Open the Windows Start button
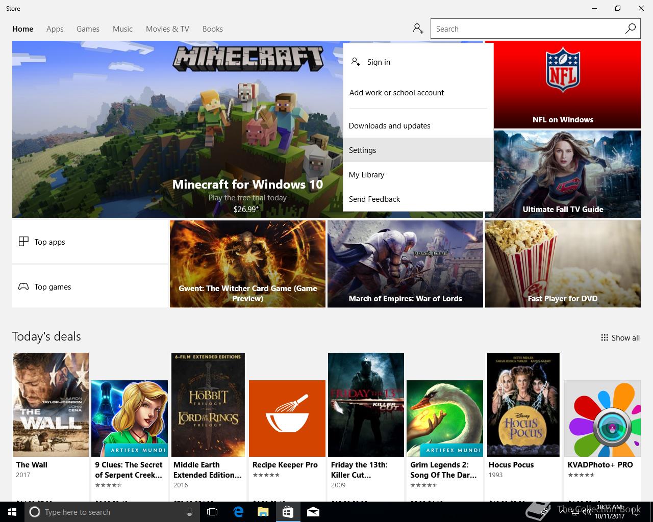 [x=12, y=512]
